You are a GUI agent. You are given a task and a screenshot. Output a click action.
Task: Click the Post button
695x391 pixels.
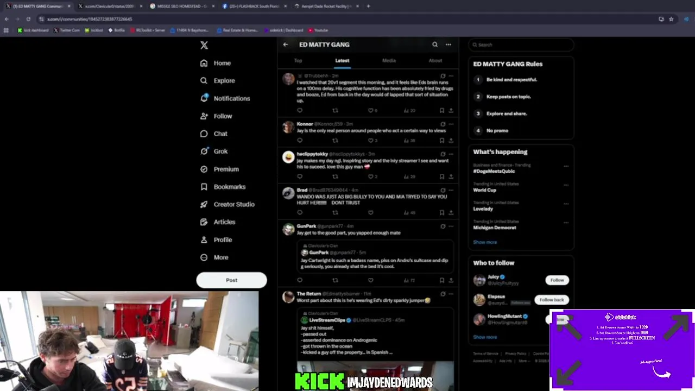pos(231,280)
